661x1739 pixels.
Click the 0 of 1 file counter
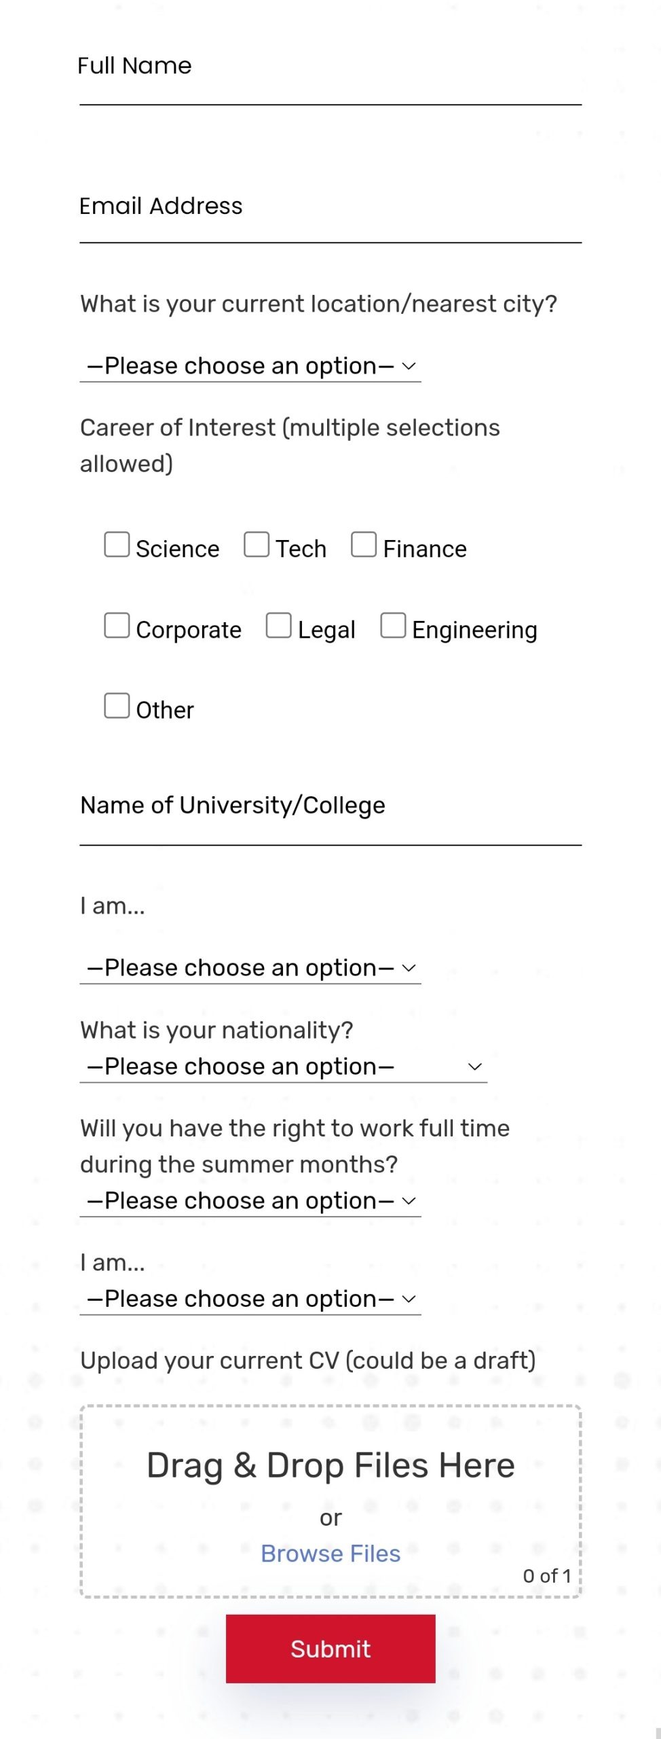[x=546, y=1576]
